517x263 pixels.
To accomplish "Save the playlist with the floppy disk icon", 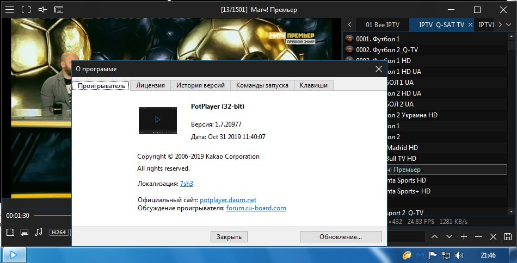I will [x=508, y=237].
